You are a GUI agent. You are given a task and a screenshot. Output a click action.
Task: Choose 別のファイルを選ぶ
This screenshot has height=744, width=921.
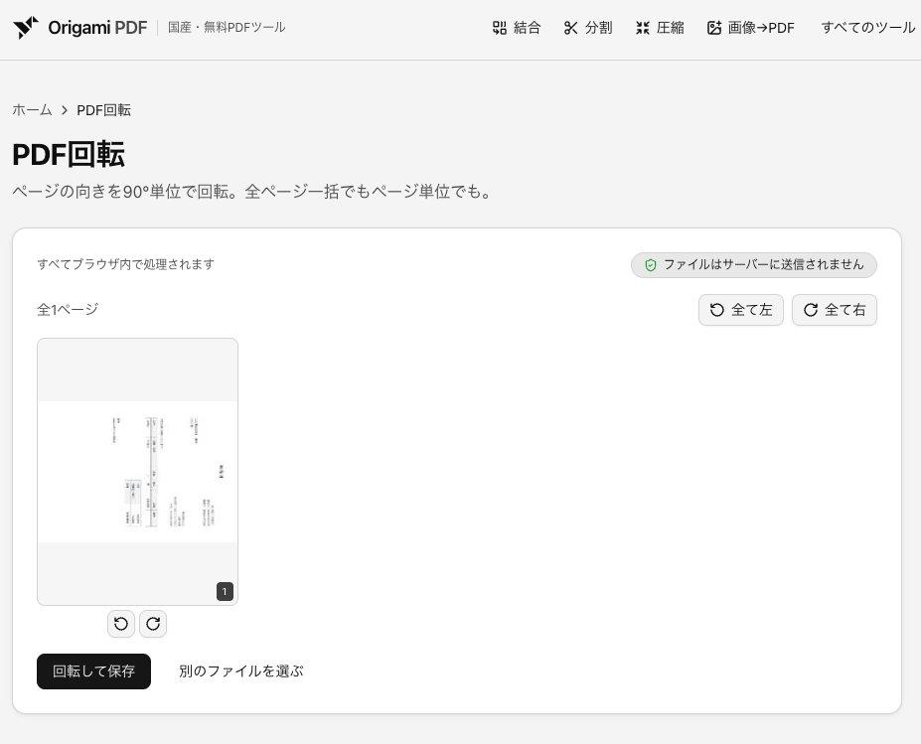[x=240, y=671]
